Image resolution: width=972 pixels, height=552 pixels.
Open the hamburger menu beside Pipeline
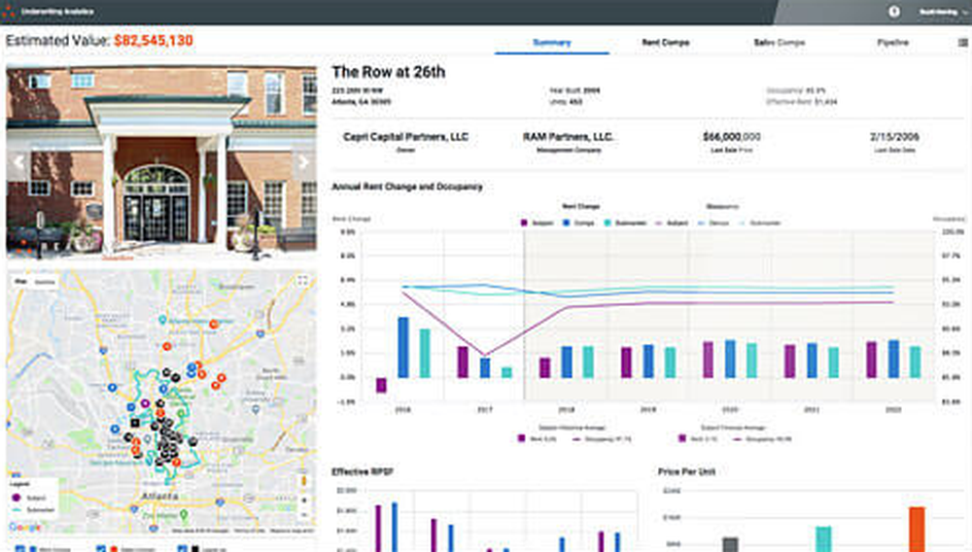pos(962,43)
